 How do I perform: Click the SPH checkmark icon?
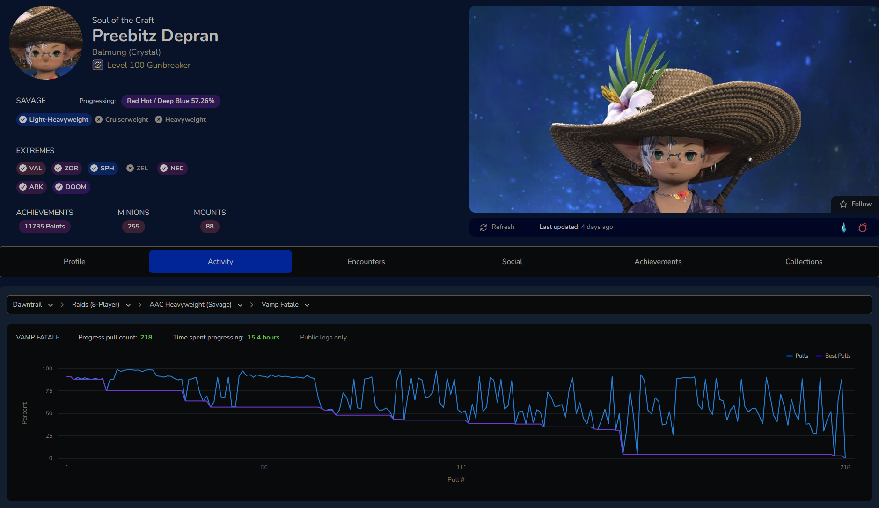[94, 168]
